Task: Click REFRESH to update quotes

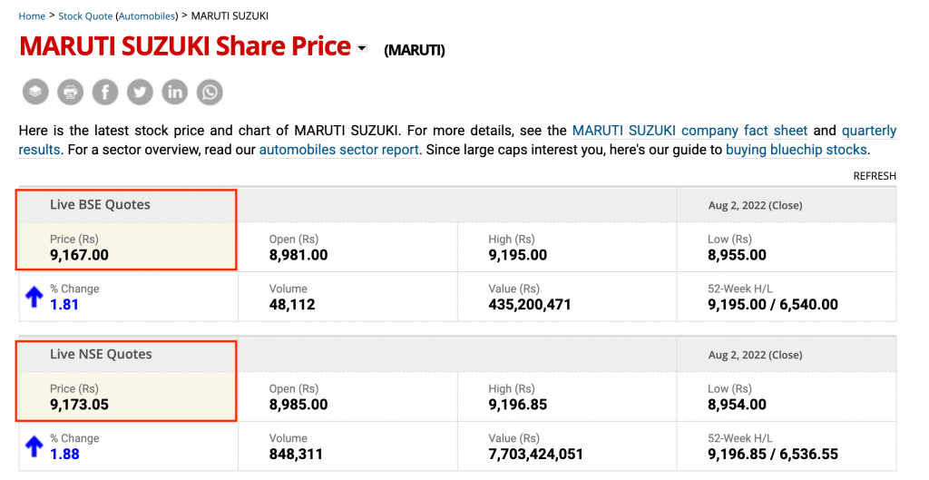Action: tap(875, 176)
